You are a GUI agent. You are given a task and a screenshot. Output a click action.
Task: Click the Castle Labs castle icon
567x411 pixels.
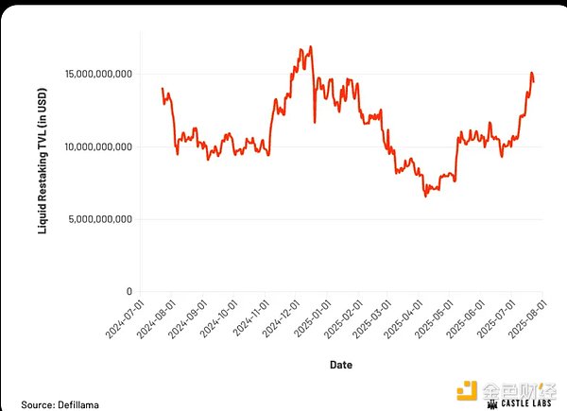[x=490, y=403]
